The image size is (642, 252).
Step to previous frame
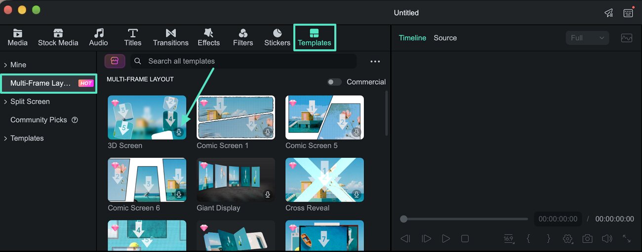click(x=405, y=239)
